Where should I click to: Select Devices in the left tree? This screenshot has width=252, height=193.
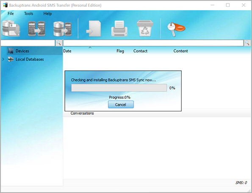click(22, 51)
